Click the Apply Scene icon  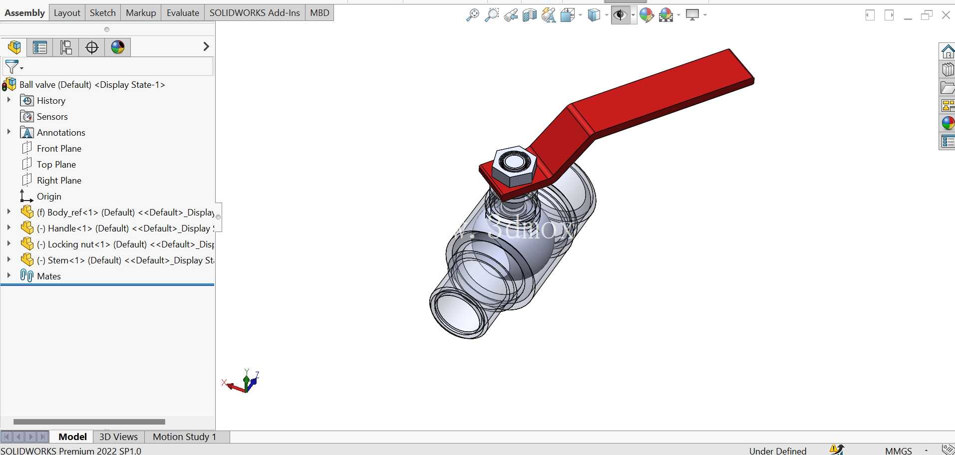666,15
